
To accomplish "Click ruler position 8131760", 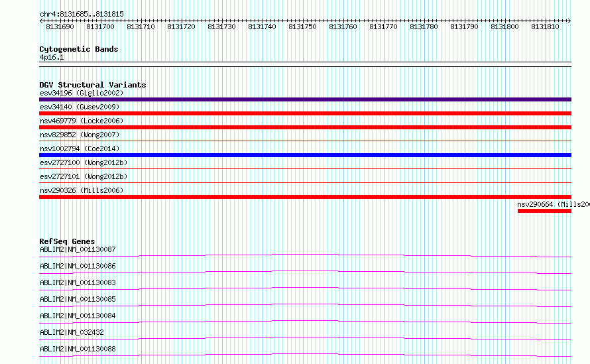I will click(343, 27).
